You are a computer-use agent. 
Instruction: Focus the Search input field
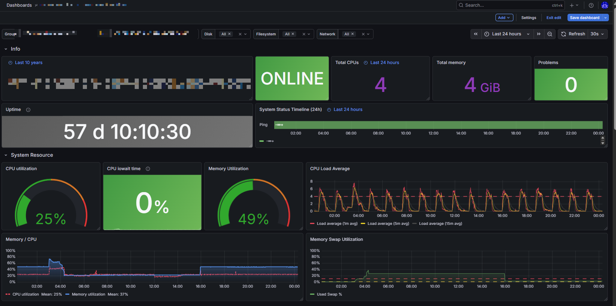pos(510,5)
